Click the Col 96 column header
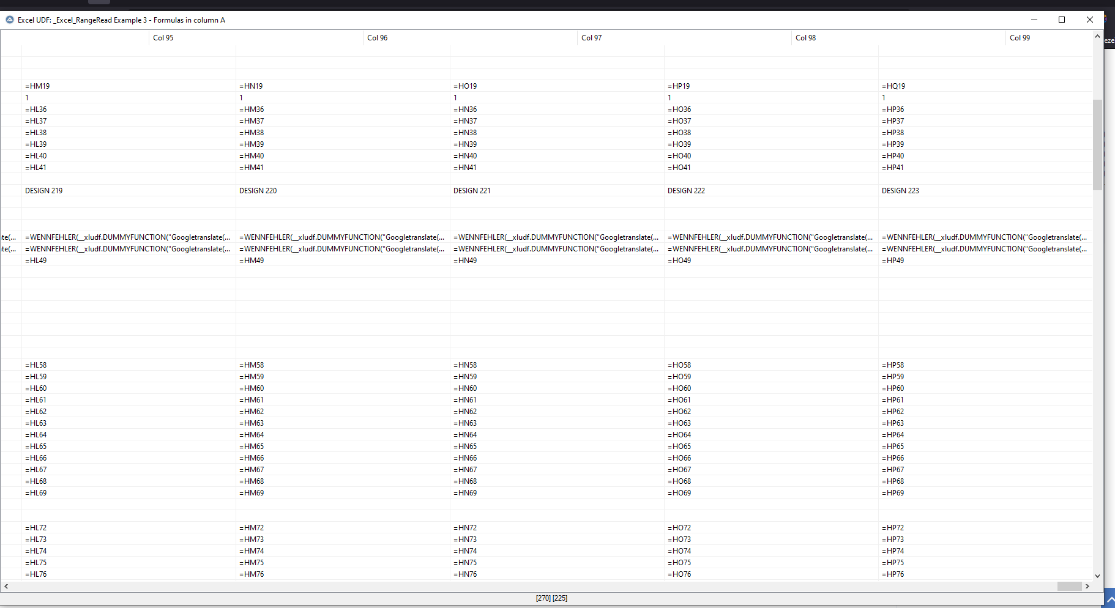Screen dimensions: 1115x608 coord(377,38)
